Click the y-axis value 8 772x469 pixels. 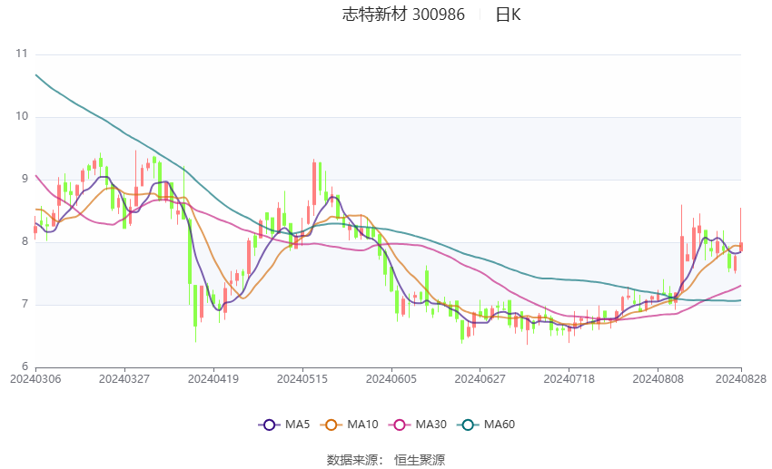pos(25,241)
